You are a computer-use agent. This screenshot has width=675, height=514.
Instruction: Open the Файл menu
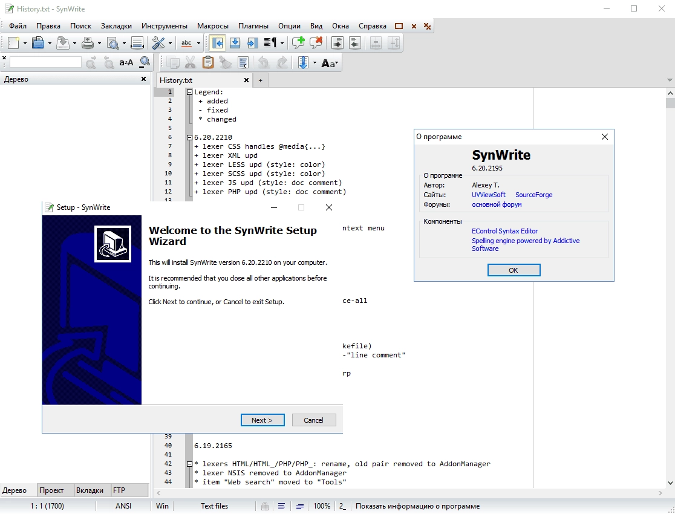click(x=18, y=26)
